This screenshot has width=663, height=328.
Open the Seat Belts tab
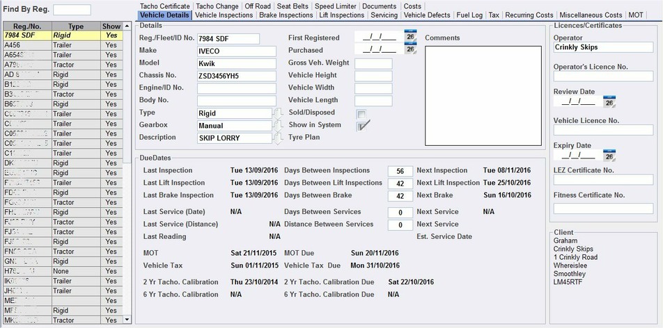tap(292, 6)
